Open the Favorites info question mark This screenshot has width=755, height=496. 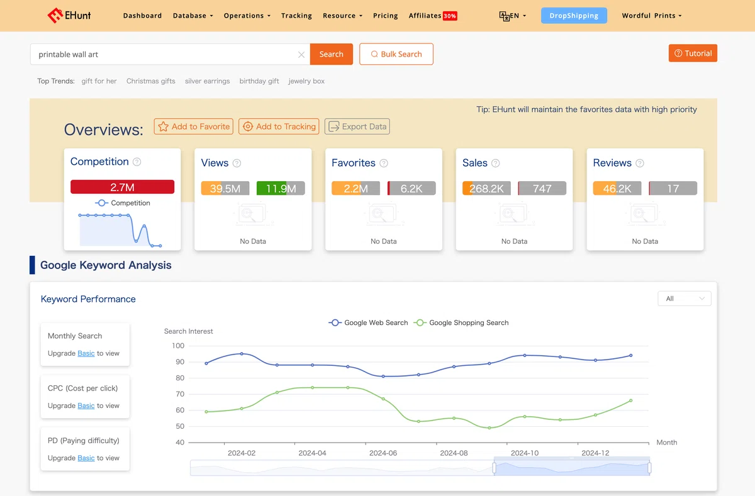384,163
